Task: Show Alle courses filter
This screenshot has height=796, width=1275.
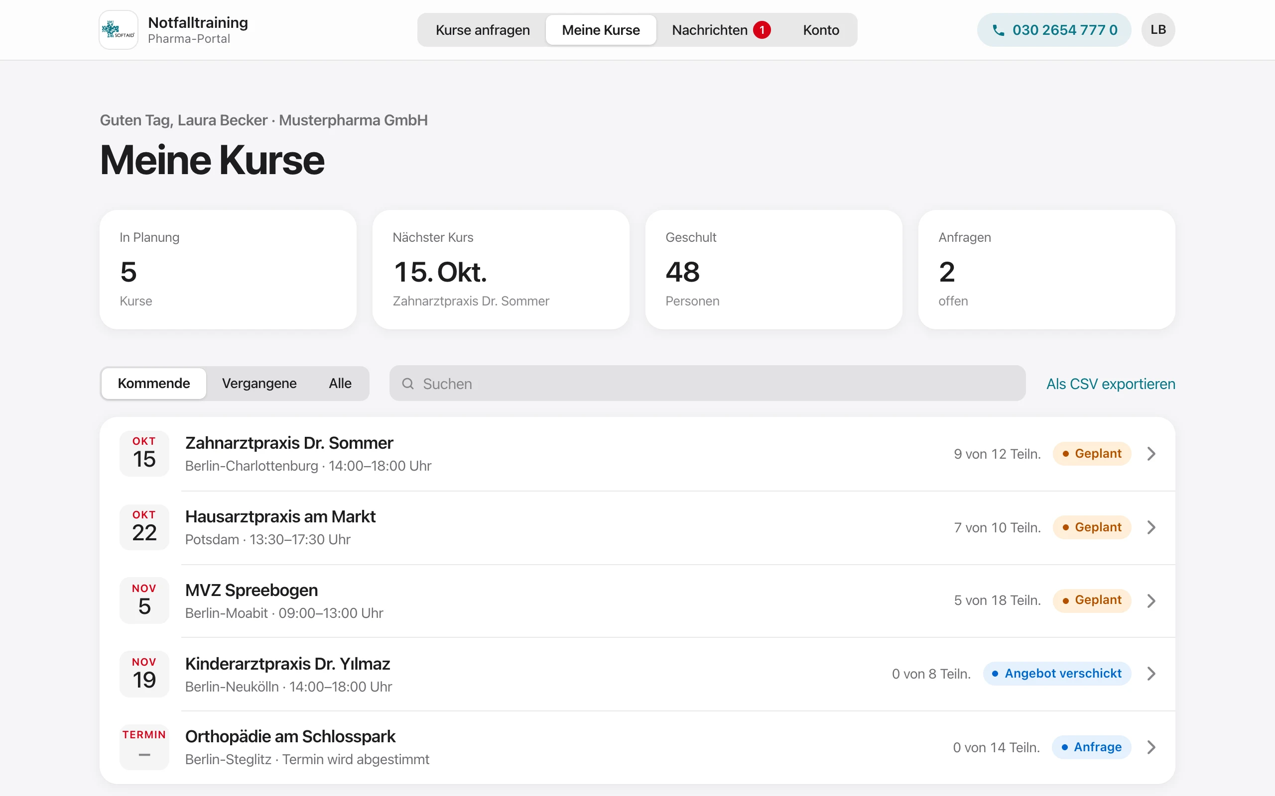Action: tap(340, 383)
